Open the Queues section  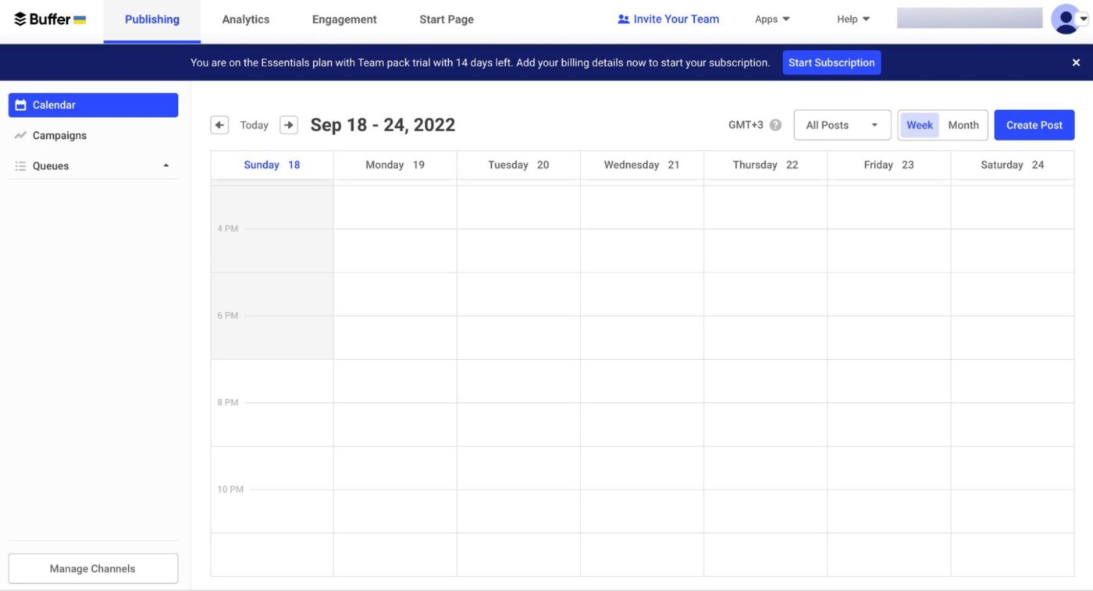50,166
